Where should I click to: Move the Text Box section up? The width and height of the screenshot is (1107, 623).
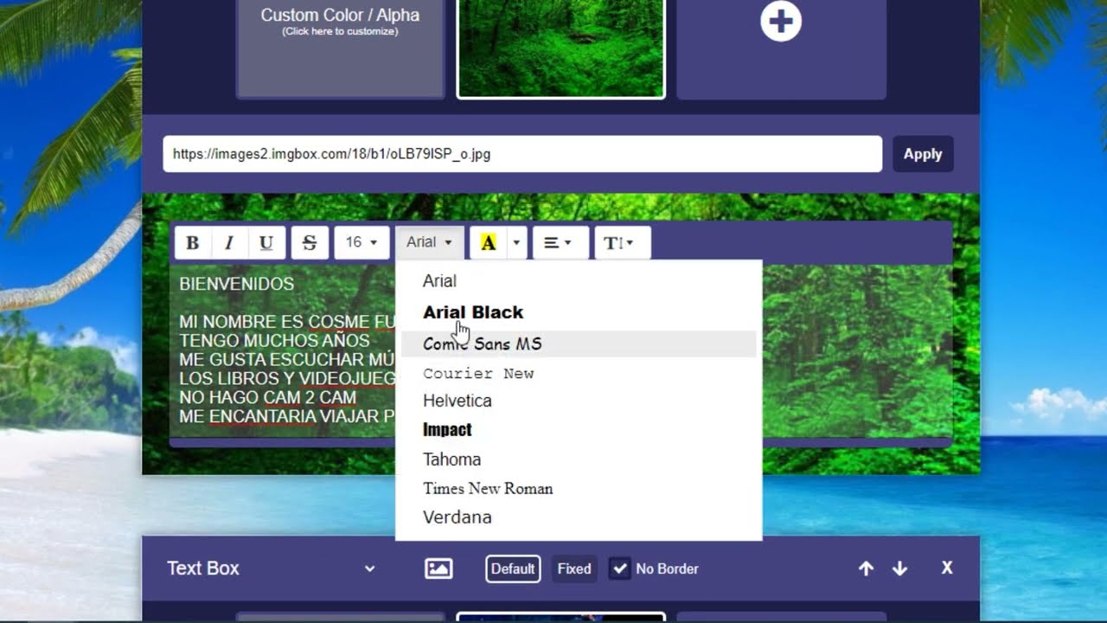tap(866, 568)
